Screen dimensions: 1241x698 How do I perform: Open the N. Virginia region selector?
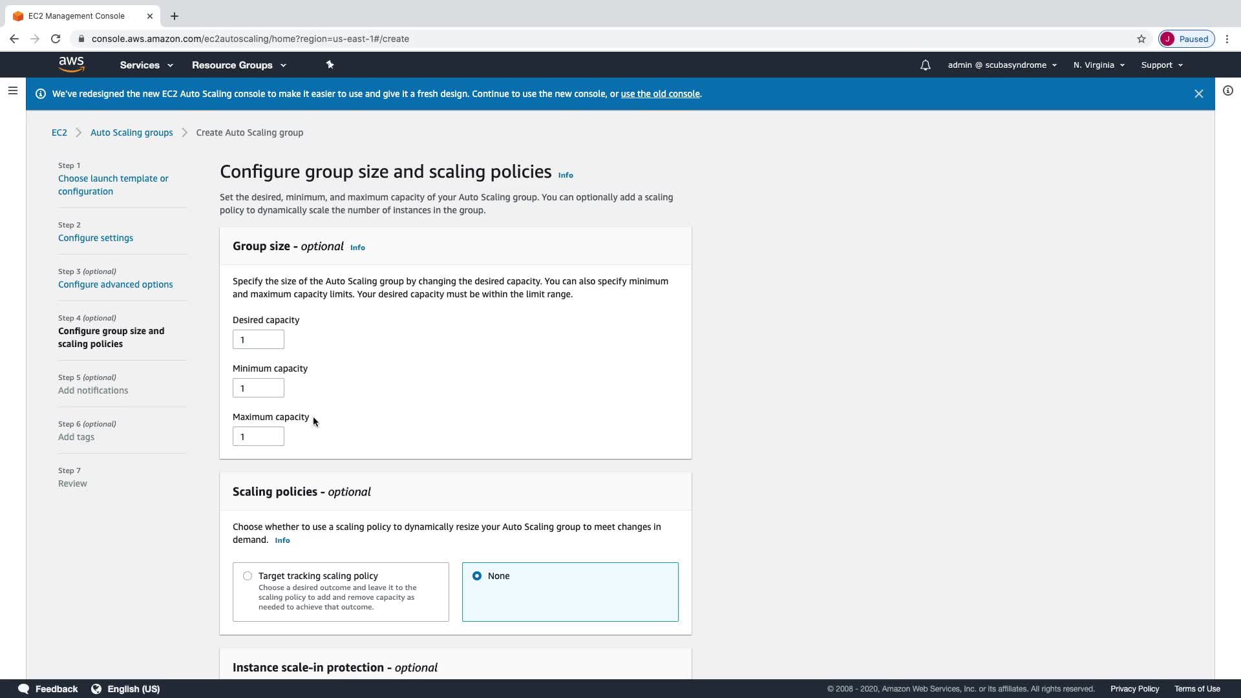click(x=1098, y=65)
